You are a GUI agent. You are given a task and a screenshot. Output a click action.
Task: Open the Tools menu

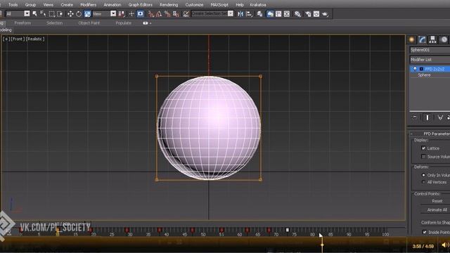(x=13, y=5)
